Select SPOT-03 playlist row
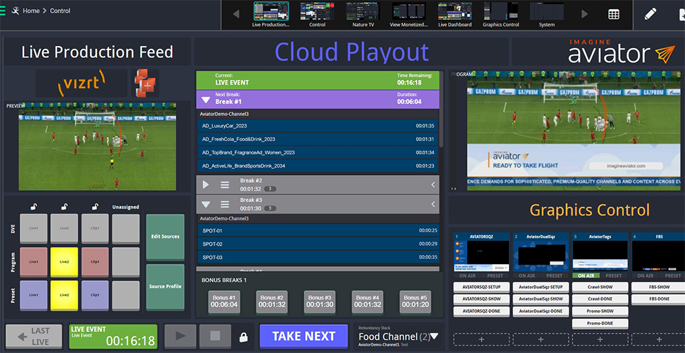This screenshot has height=353, width=685. pyautogui.click(x=318, y=257)
